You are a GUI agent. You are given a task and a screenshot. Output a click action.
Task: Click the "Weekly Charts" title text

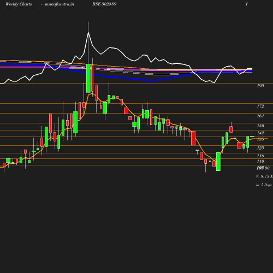point(19,4)
